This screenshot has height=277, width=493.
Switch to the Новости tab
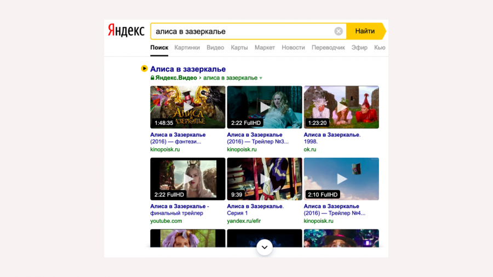coord(294,48)
